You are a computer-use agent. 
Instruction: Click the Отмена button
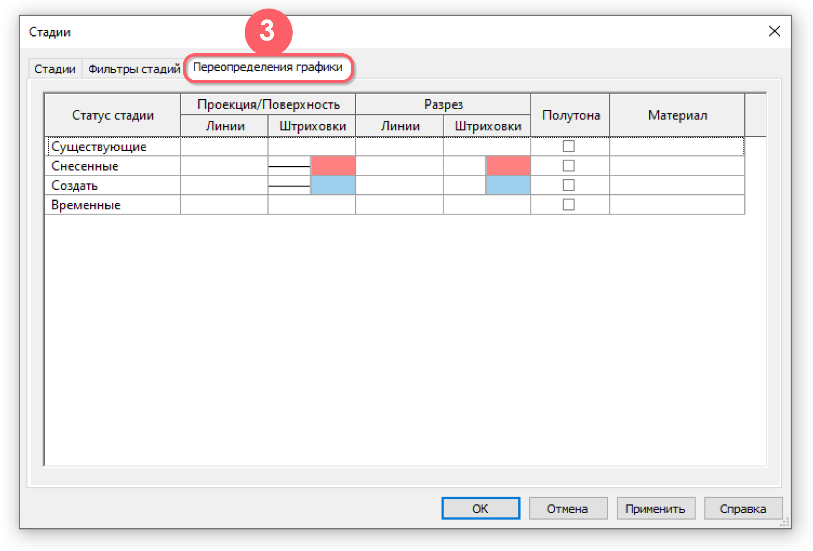[567, 508]
